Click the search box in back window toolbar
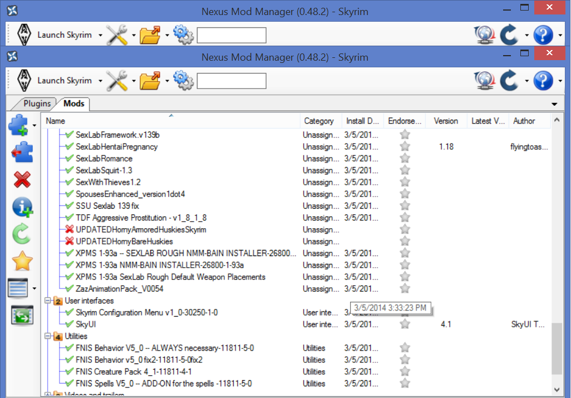This screenshot has width=571, height=398. click(x=232, y=35)
